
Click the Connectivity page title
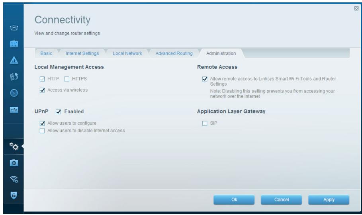click(63, 20)
